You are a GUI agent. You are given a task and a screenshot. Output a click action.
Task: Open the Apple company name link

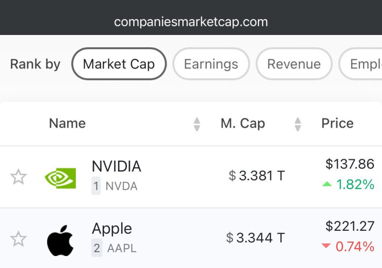click(x=112, y=229)
